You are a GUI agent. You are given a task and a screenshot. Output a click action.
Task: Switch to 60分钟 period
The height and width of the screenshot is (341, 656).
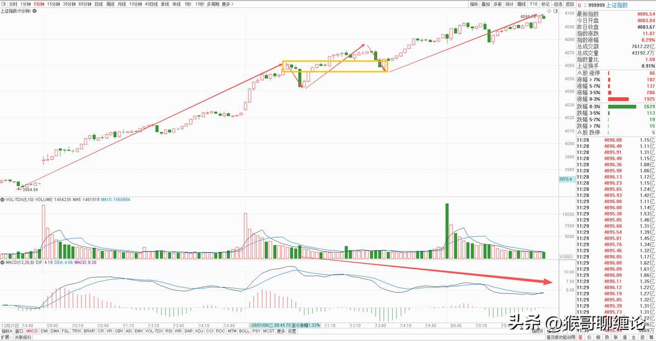[85, 4]
